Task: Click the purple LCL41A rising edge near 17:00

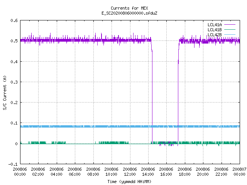Action: coord(178,94)
